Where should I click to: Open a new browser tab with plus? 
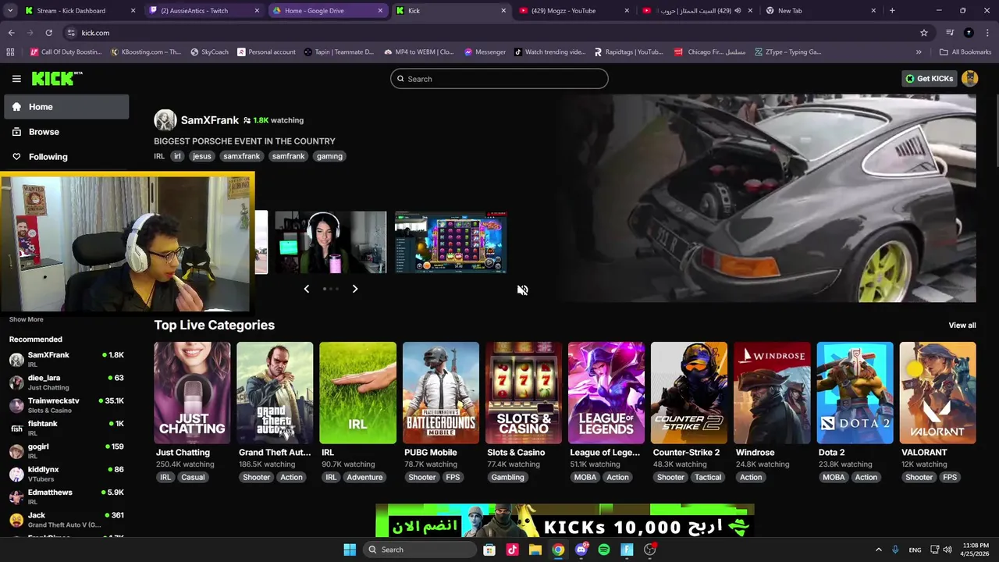coord(892,11)
